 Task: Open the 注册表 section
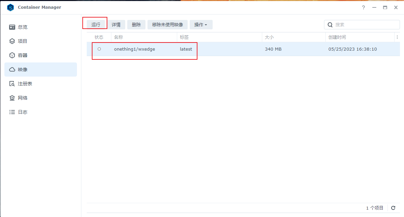[x=41, y=84]
